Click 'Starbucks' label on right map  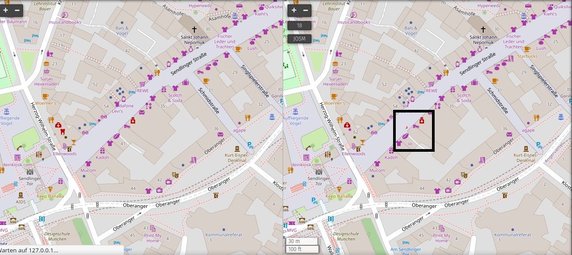click(x=528, y=56)
